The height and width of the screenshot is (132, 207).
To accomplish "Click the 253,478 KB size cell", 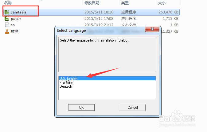I will point(168,12).
